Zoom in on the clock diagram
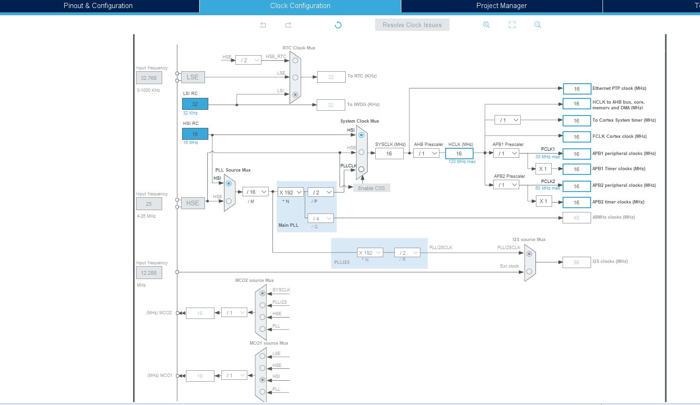 point(486,25)
